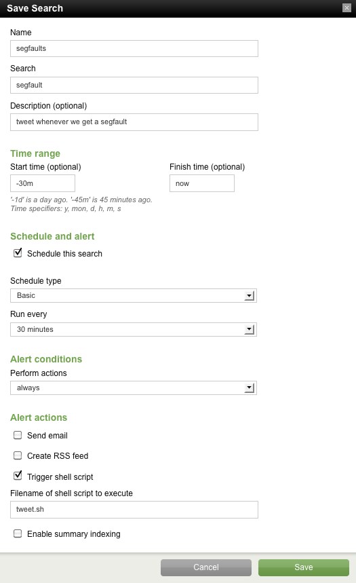Click the Trigger shell script label text
This screenshot has height=583, width=356.
tap(60, 476)
